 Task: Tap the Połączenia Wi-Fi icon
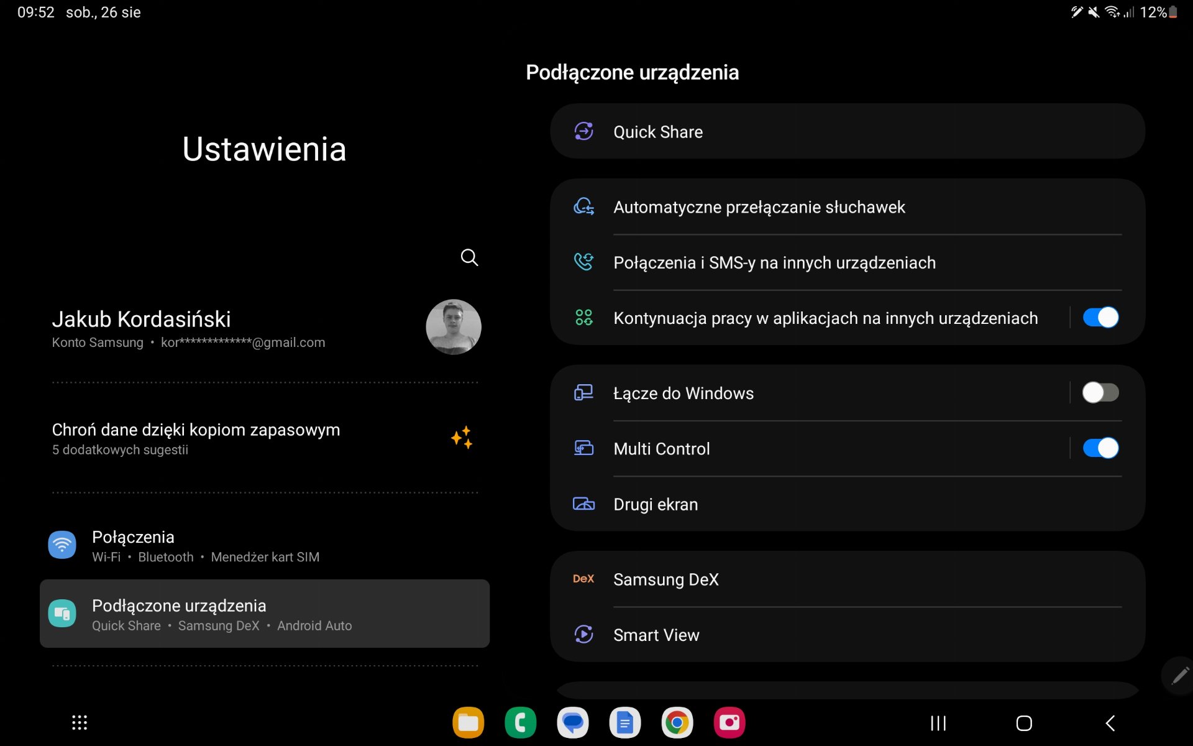click(x=62, y=545)
